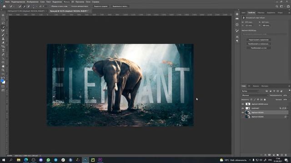The image size is (291, 163).
Task: Click the Выделение и маска button
Action: point(120,6)
